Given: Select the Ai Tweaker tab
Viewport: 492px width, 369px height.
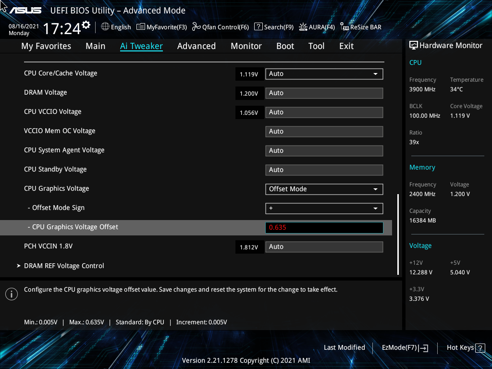Looking at the screenshot, I should click(142, 46).
